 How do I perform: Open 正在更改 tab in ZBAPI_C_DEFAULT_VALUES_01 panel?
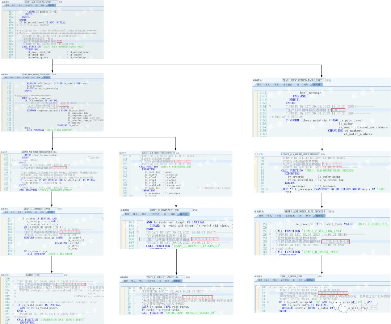(x=151, y=281)
